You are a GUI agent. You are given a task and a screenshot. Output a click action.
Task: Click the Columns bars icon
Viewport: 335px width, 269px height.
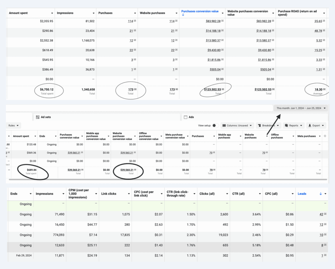point(224,126)
